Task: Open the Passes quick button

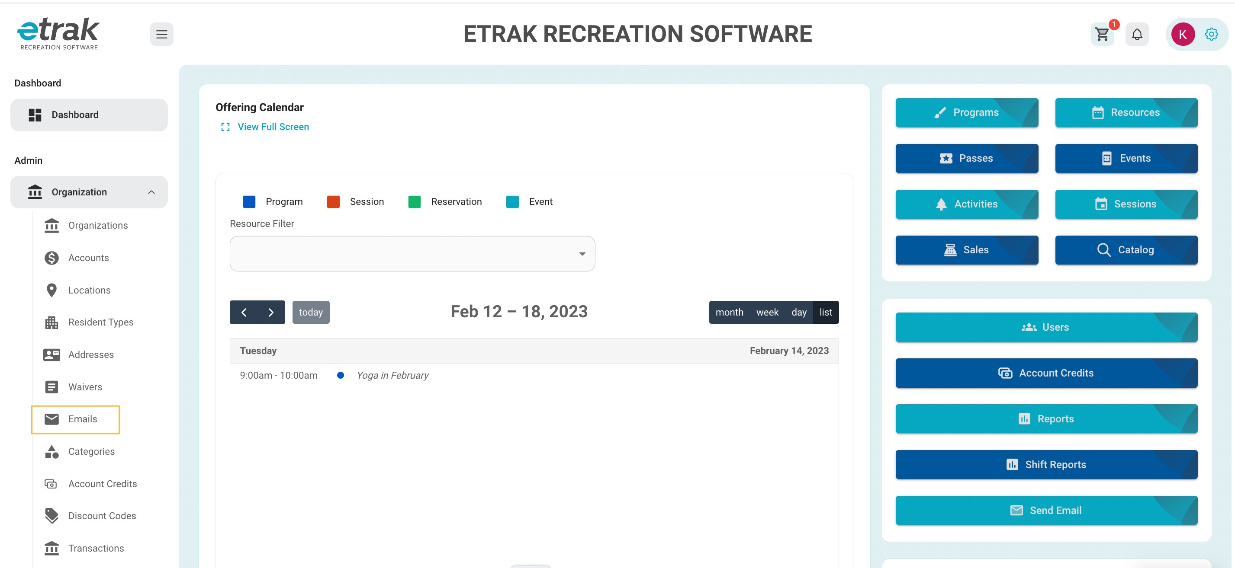Action: coord(967,159)
